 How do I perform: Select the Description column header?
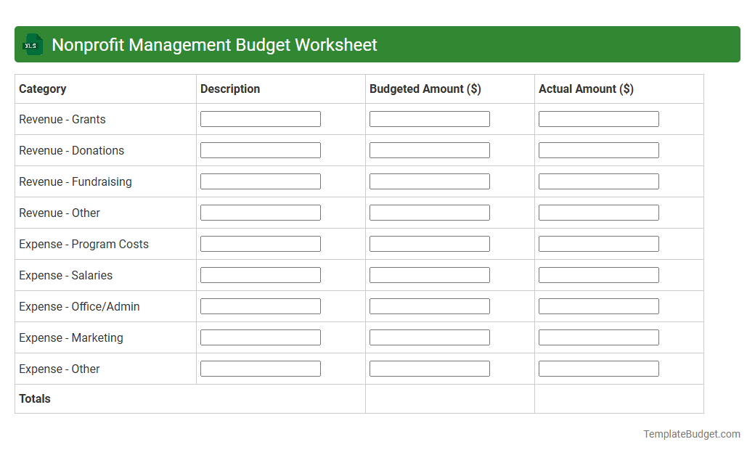point(230,89)
